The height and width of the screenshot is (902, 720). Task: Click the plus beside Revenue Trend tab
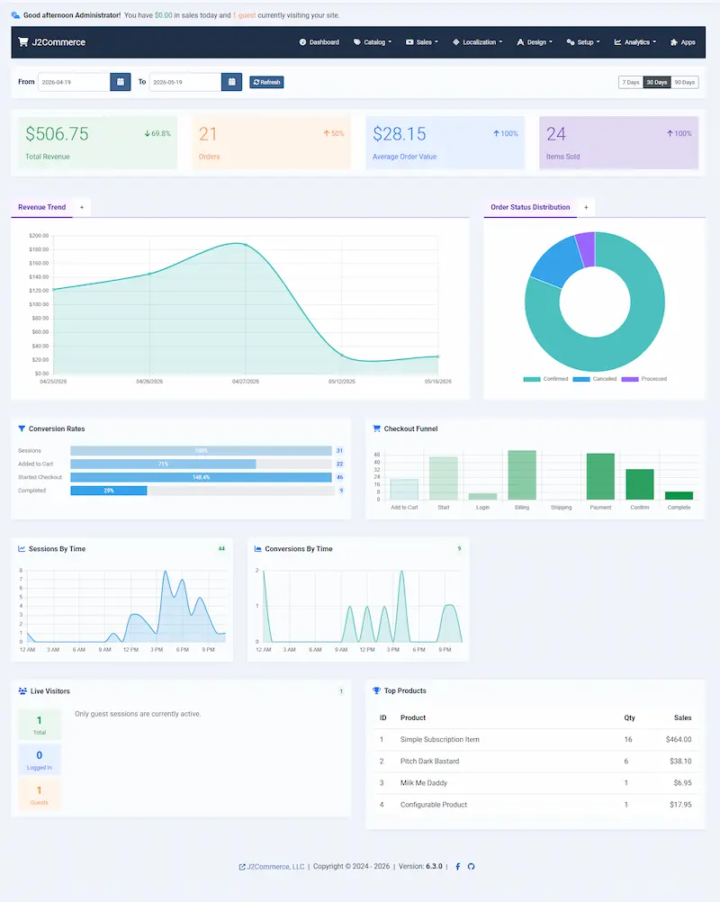(x=82, y=207)
